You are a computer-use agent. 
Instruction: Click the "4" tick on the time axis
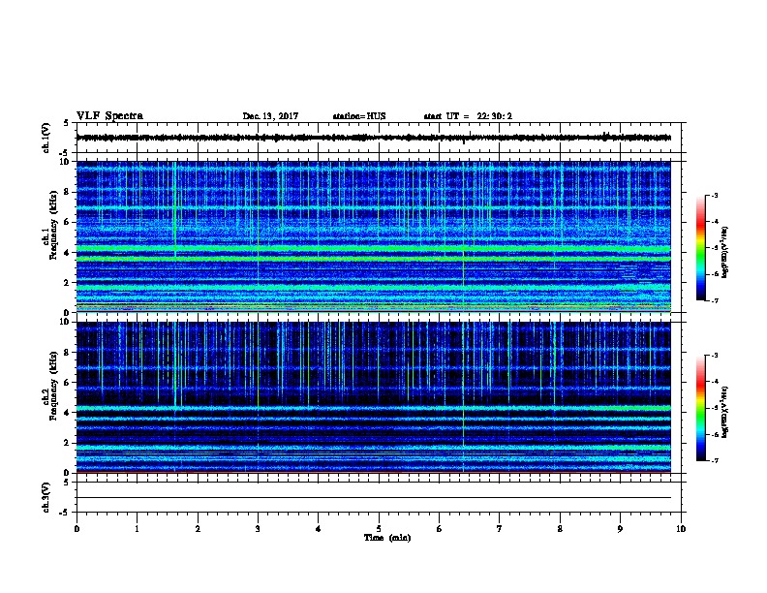[x=319, y=529]
